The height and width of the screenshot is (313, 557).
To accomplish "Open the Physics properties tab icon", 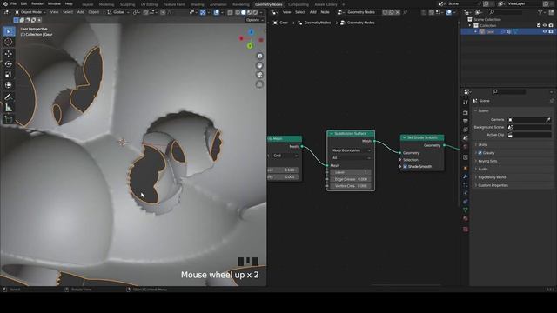I will coord(466,193).
